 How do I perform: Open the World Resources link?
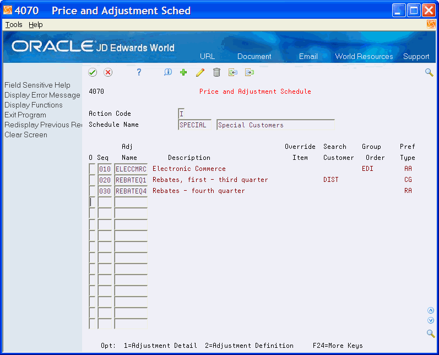coord(364,56)
